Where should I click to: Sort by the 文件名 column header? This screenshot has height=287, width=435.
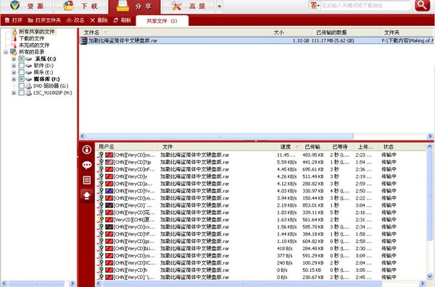coord(174,33)
